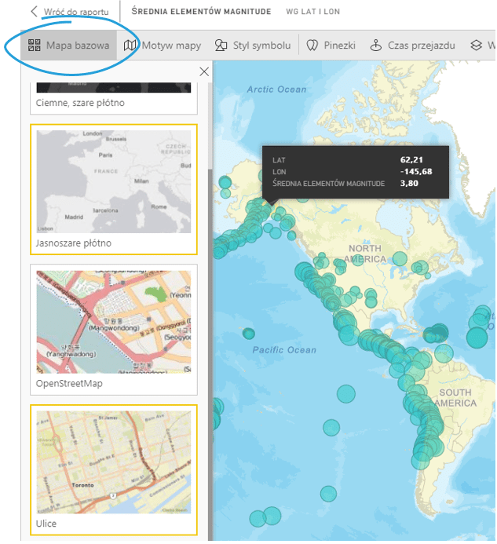Click the Motyw mapy map icon
This screenshot has width=497, height=544.
click(130, 46)
